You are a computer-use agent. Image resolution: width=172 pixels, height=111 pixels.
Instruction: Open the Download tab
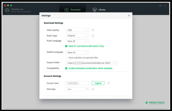pos(72,10)
